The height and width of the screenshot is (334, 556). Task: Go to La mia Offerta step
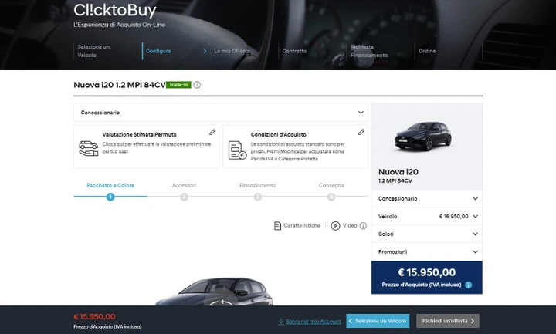(232, 51)
